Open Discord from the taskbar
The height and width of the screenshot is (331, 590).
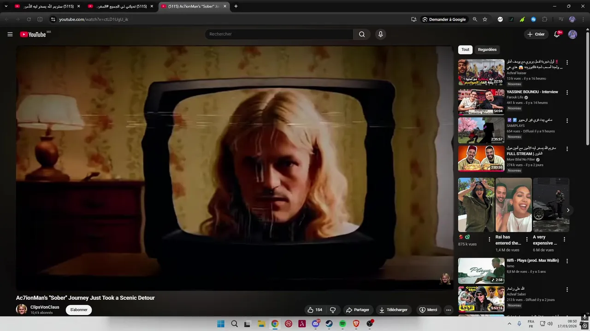point(316,324)
